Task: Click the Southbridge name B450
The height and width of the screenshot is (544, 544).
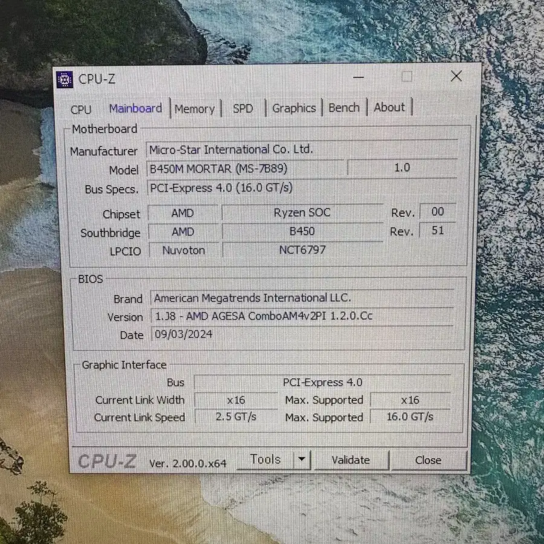Action: click(302, 232)
